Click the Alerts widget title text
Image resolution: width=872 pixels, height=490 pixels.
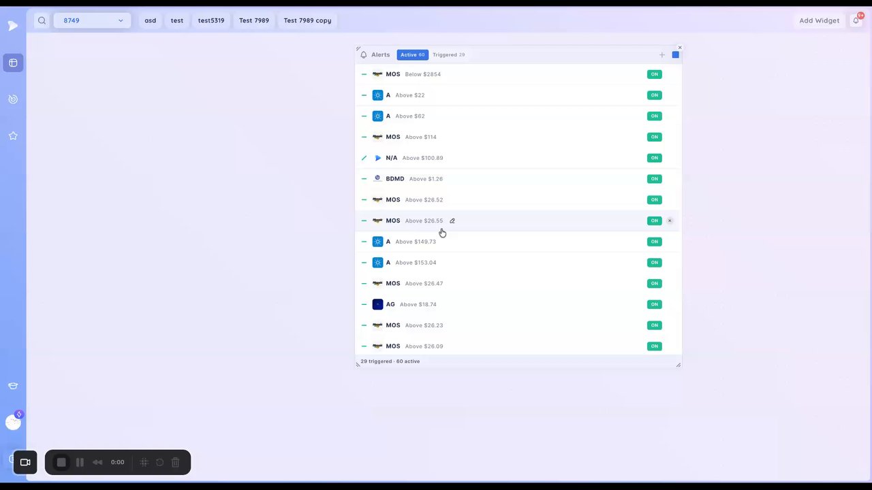[381, 54]
